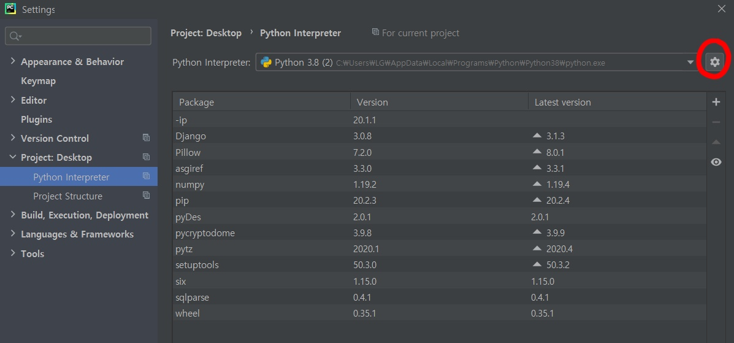Screen dimensions: 734x343
Task: Expand the Version Control section
Action: point(13,138)
